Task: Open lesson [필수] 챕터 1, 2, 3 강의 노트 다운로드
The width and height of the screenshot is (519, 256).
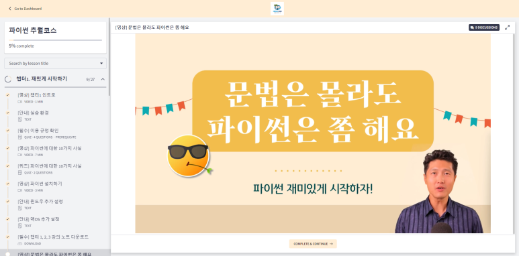Action: coord(53,237)
